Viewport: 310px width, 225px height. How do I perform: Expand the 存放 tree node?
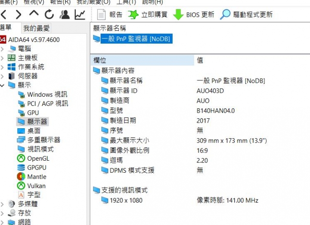[x=2, y=213]
